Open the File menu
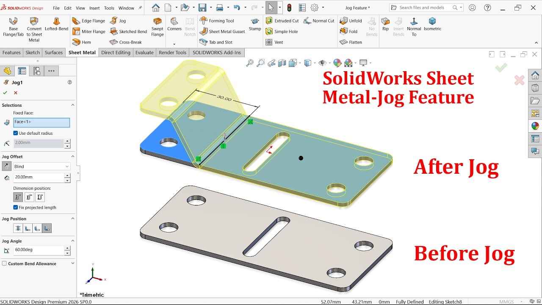 (56, 8)
